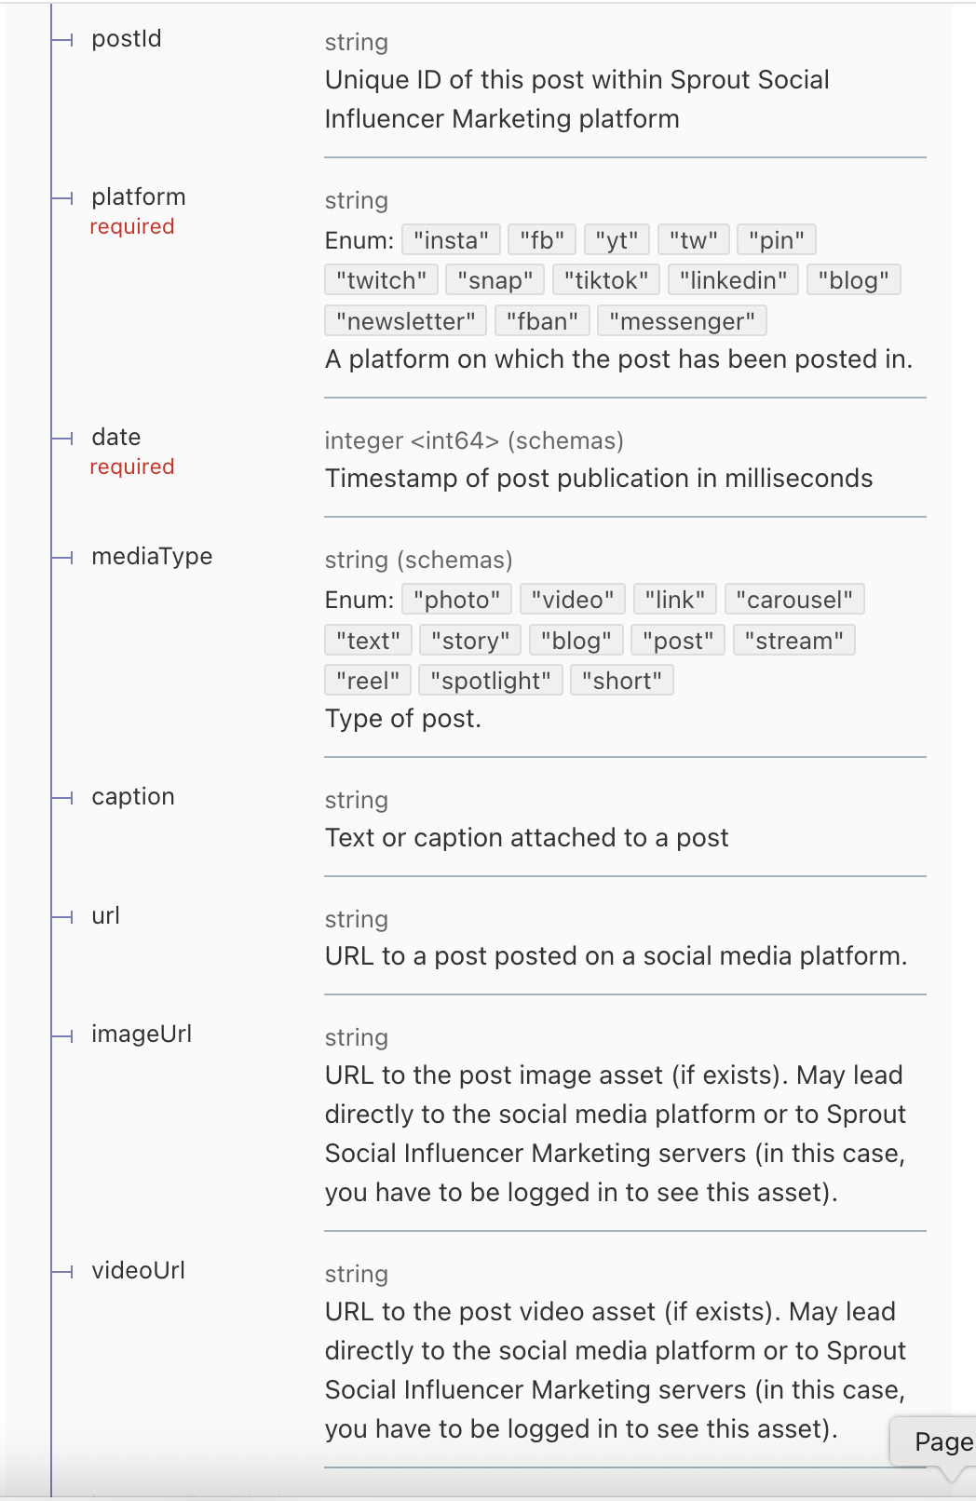Image resolution: width=976 pixels, height=1501 pixels.
Task: Click the postId property name
Action: pos(127,39)
